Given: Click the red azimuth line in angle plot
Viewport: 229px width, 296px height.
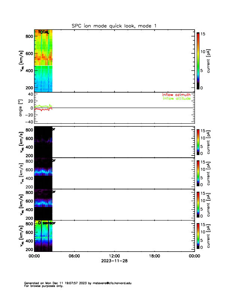Looking at the screenshot, I should point(41,110).
